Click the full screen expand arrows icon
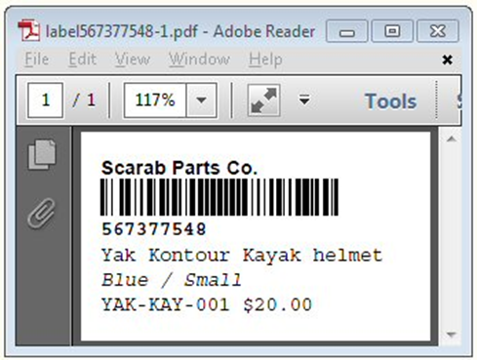477x360 pixels. pos(263,100)
